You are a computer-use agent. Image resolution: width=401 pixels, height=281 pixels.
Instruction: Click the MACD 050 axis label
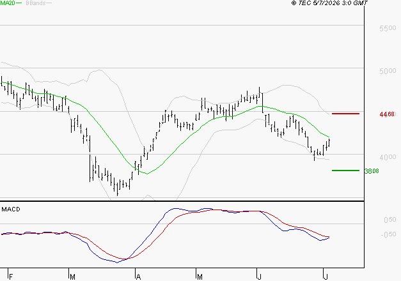[390, 220]
